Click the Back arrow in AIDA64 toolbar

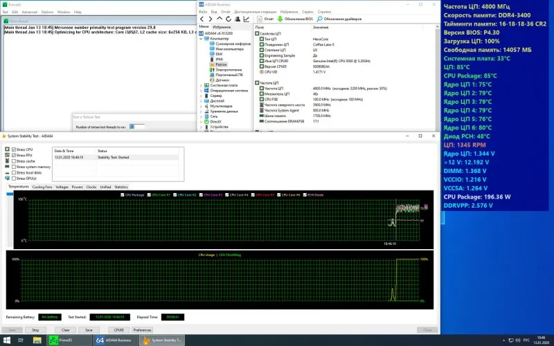coord(202,19)
